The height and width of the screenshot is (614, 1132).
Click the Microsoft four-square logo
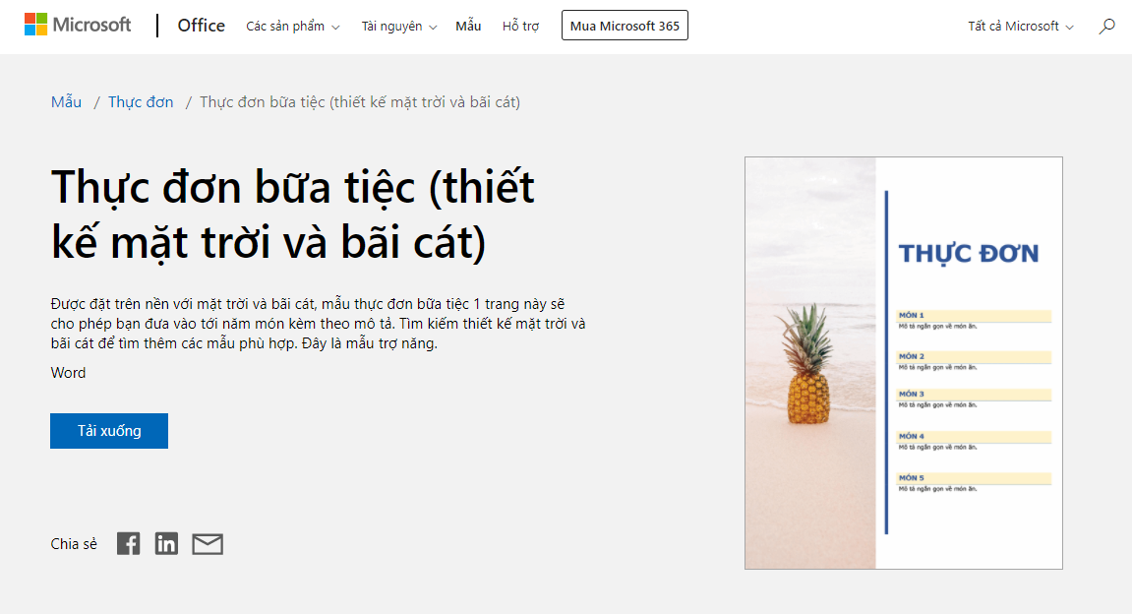click(36, 24)
